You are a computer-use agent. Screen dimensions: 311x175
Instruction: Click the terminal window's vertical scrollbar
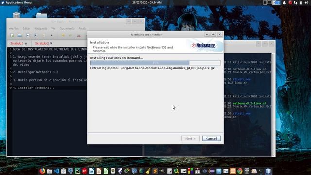(x=273, y=105)
